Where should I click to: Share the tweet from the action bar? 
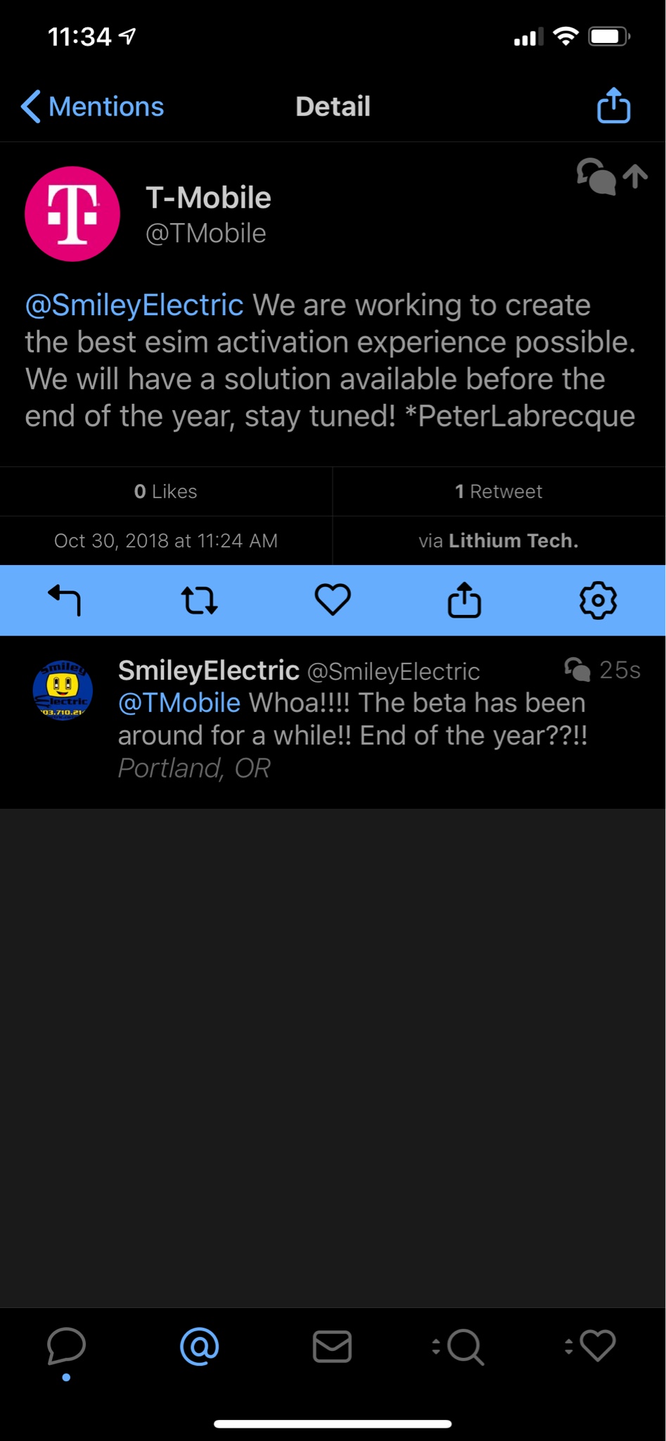pos(465,600)
